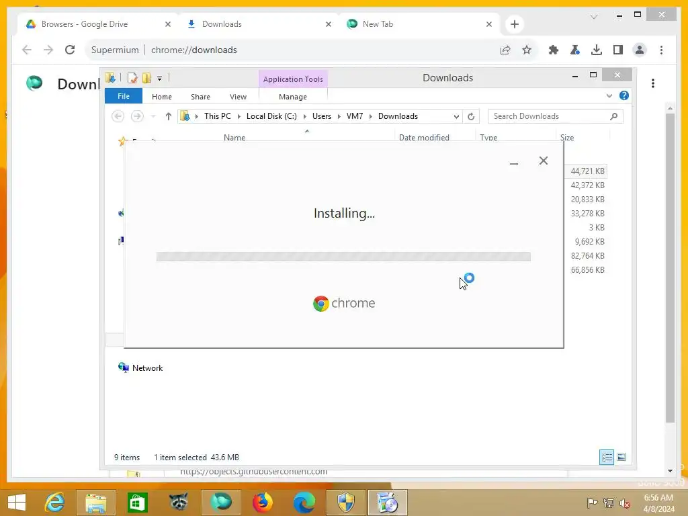
Task: Open the browser Extensions puzzle icon
Action: tap(554, 50)
